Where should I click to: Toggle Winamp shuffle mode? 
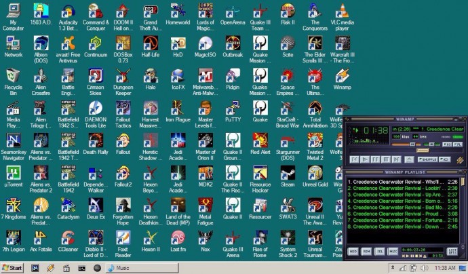coord(429,159)
